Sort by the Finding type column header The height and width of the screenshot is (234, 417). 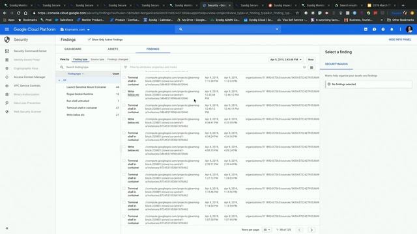click(x=76, y=73)
